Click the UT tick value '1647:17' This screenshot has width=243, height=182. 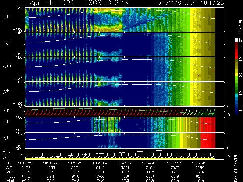[124, 163]
